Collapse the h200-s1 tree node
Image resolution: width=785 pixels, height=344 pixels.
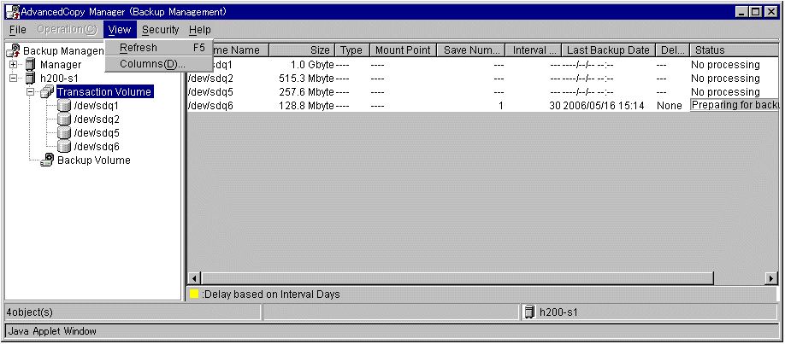click(x=14, y=78)
